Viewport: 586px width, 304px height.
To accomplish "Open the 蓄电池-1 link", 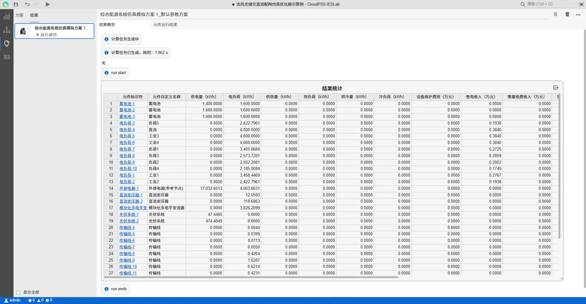I will point(127,104).
